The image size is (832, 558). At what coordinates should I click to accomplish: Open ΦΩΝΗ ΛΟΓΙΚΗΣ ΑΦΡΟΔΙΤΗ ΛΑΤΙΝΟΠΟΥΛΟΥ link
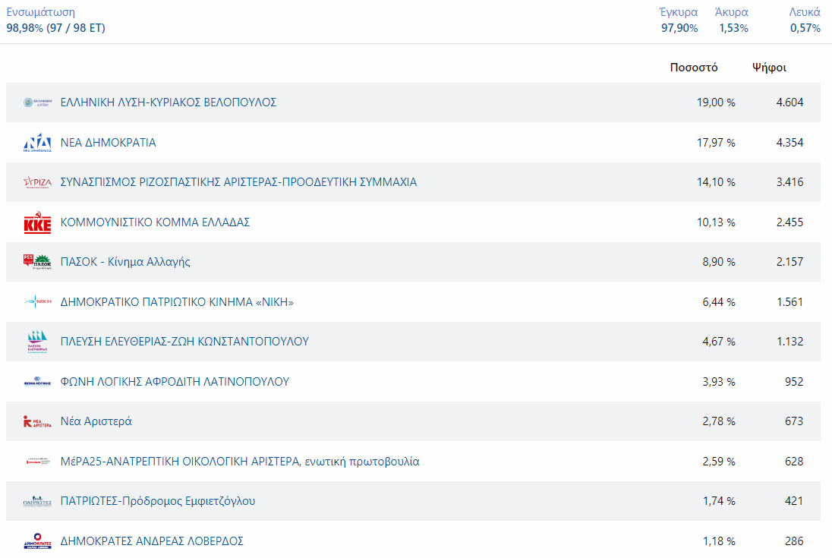point(175,381)
